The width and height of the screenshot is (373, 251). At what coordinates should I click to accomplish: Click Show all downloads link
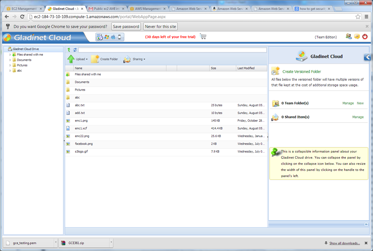(x=345, y=243)
